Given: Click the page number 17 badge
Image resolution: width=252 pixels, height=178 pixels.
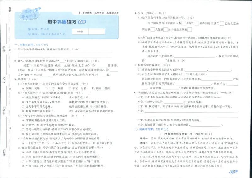Looking at the screenshot, I should pos(233,172).
